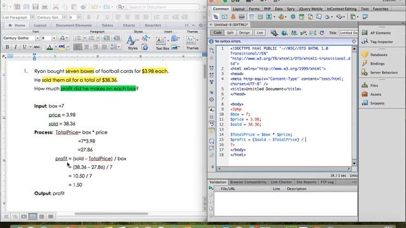Viewport: 406px width, 228px height.
Task: Switch to Word's Layout ribbon tab
Action: click(x=40, y=25)
